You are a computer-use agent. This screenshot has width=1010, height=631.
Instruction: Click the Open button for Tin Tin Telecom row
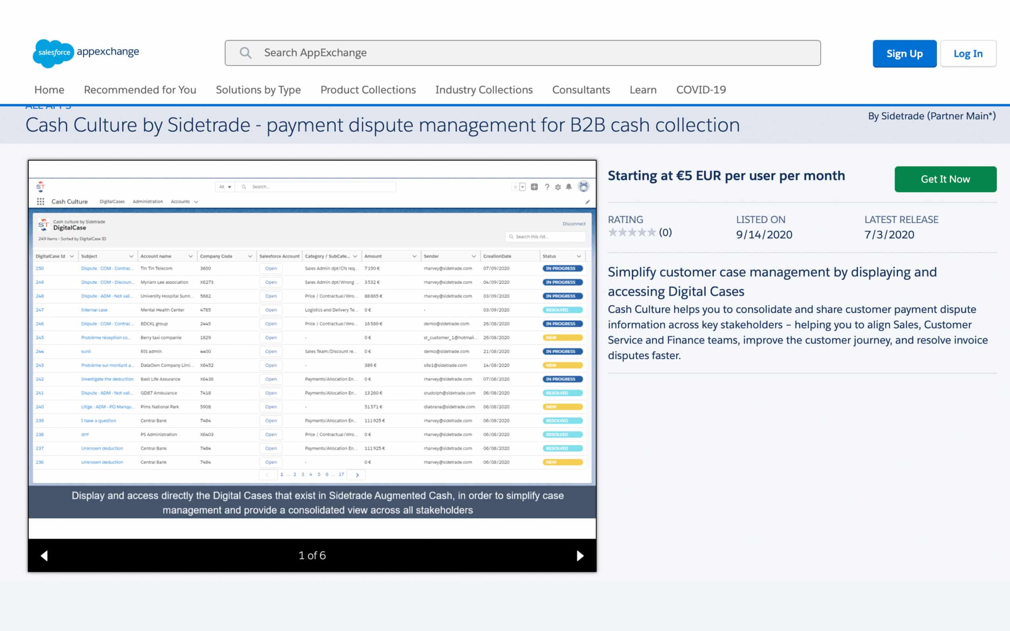[271, 268]
